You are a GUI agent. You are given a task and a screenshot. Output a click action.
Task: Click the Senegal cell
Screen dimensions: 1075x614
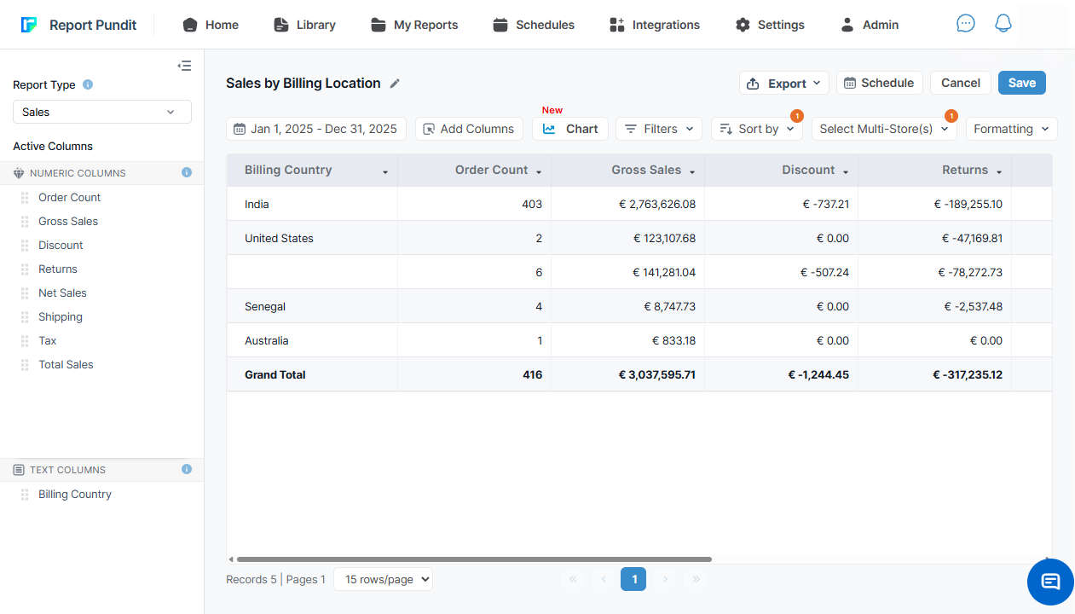(x=312, y=306)
